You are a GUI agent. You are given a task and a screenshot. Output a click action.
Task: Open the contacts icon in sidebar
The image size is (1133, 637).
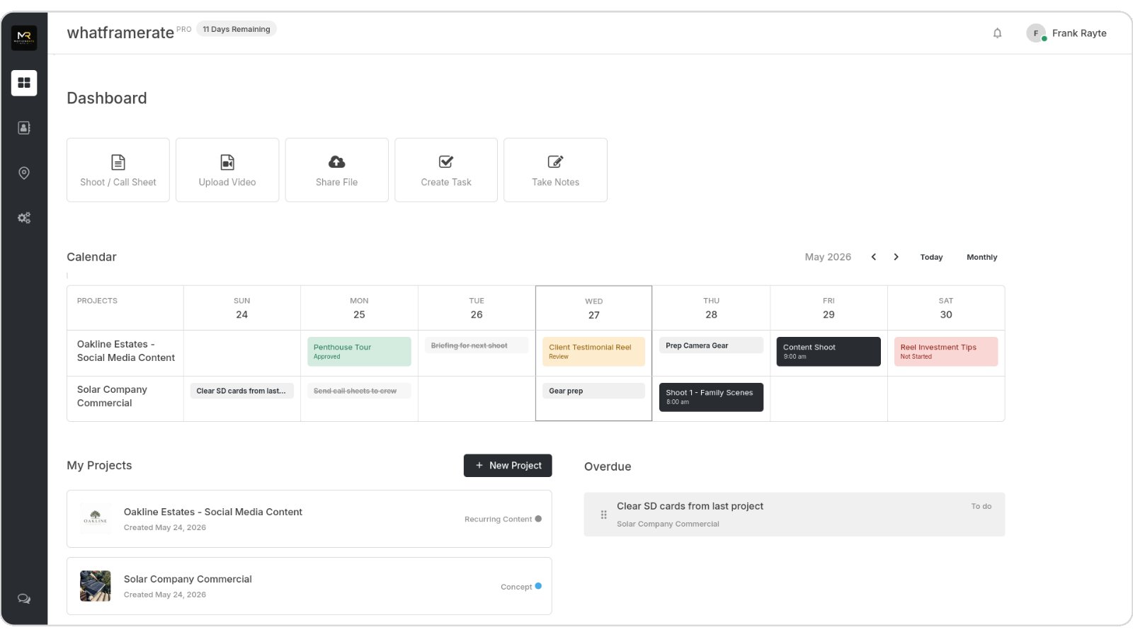click(24, 128)
